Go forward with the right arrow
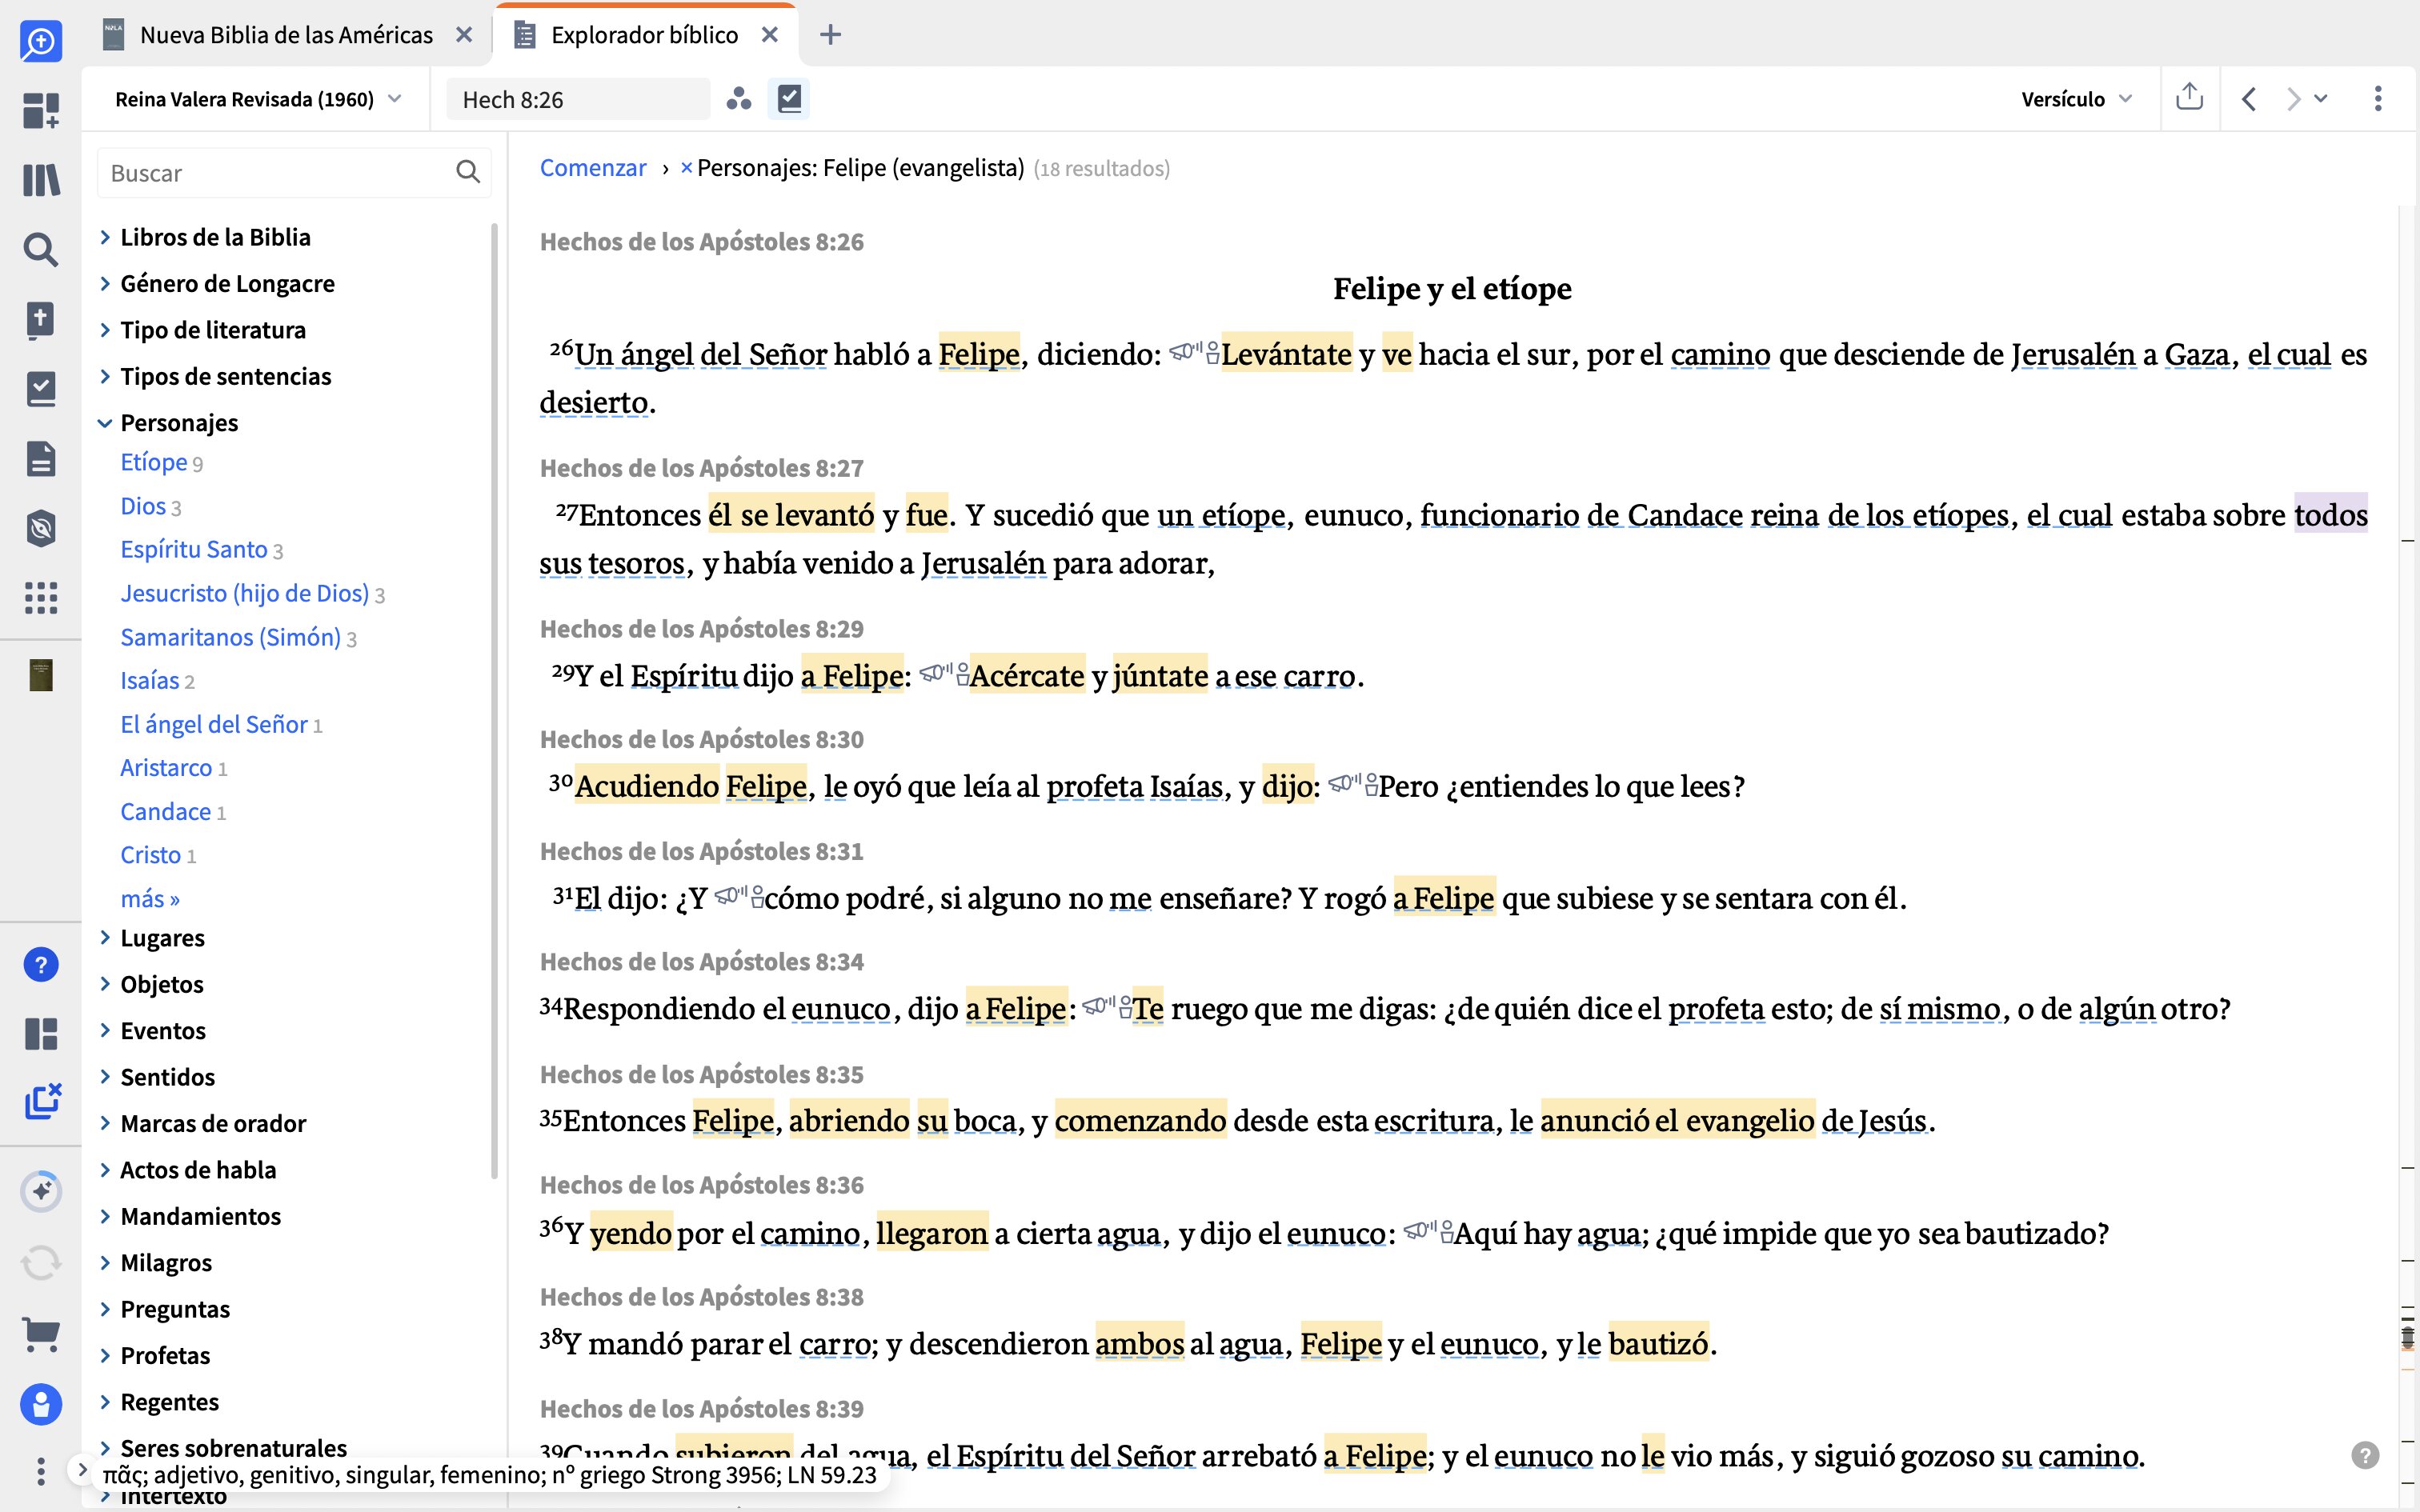This screenshot has height=1512, width=2420. pos(2293,99)
